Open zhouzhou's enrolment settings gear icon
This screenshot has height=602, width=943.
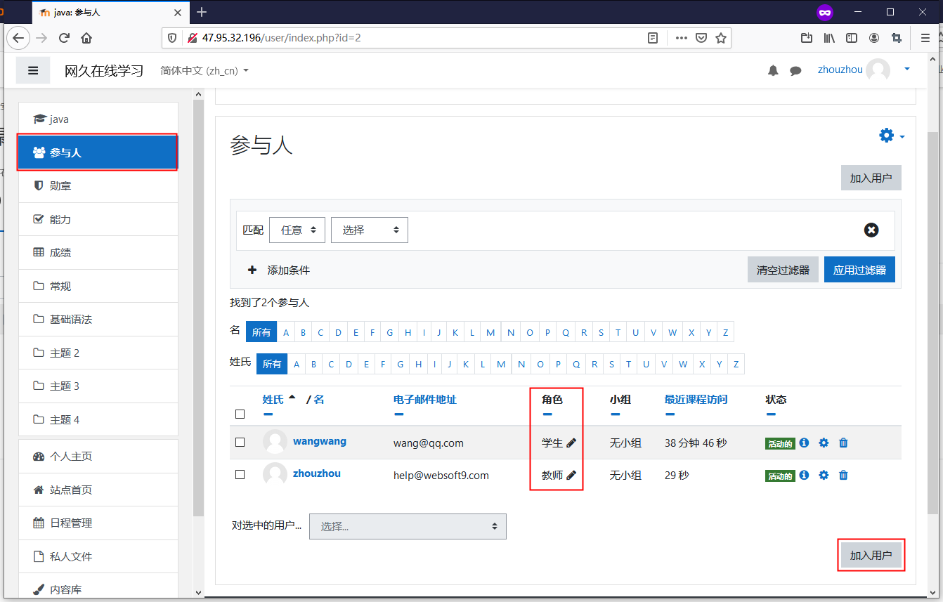pos(824,476)
